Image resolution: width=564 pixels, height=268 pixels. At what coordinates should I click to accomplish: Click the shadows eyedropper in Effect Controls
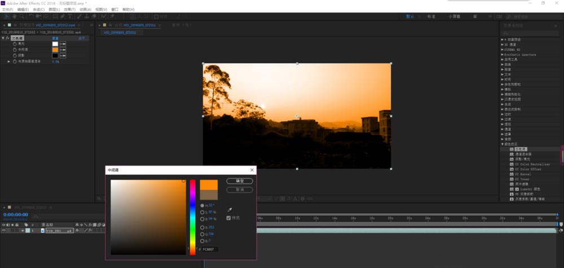coord(63,55)
